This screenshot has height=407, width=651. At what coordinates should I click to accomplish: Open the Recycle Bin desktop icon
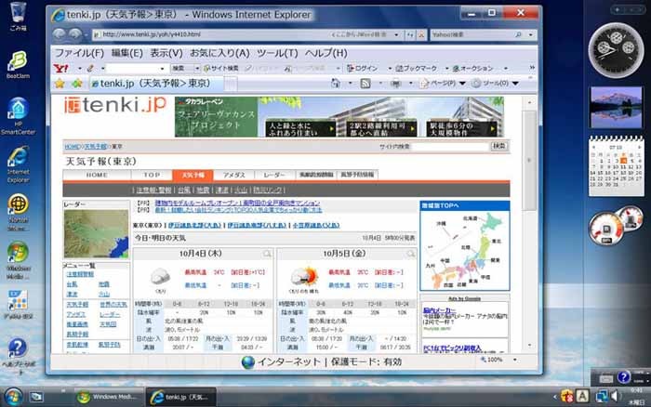tap(19, 17)
